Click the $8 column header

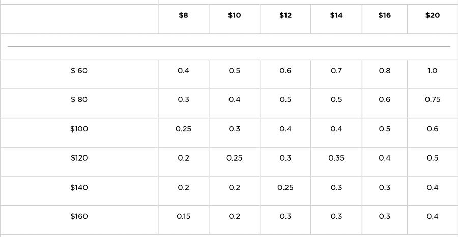click(x=183, y=15)
